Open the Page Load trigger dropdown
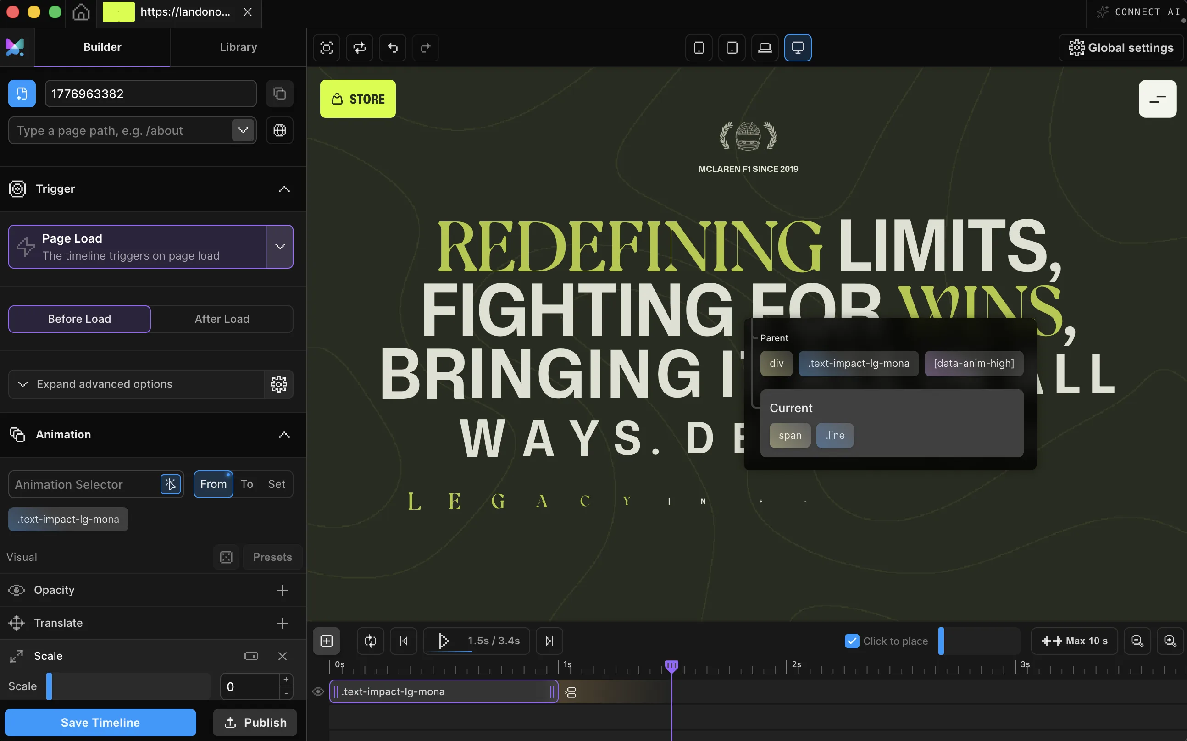Viewport: 1187px width, 741px height. pyautogui.click(x=280, y=247)
